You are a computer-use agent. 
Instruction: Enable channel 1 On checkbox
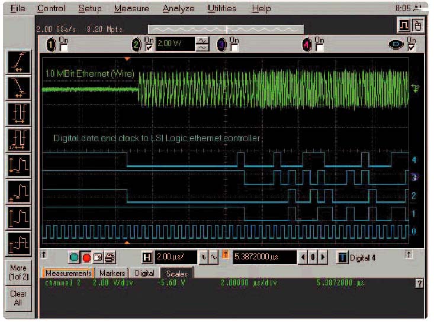pos(64,48)
